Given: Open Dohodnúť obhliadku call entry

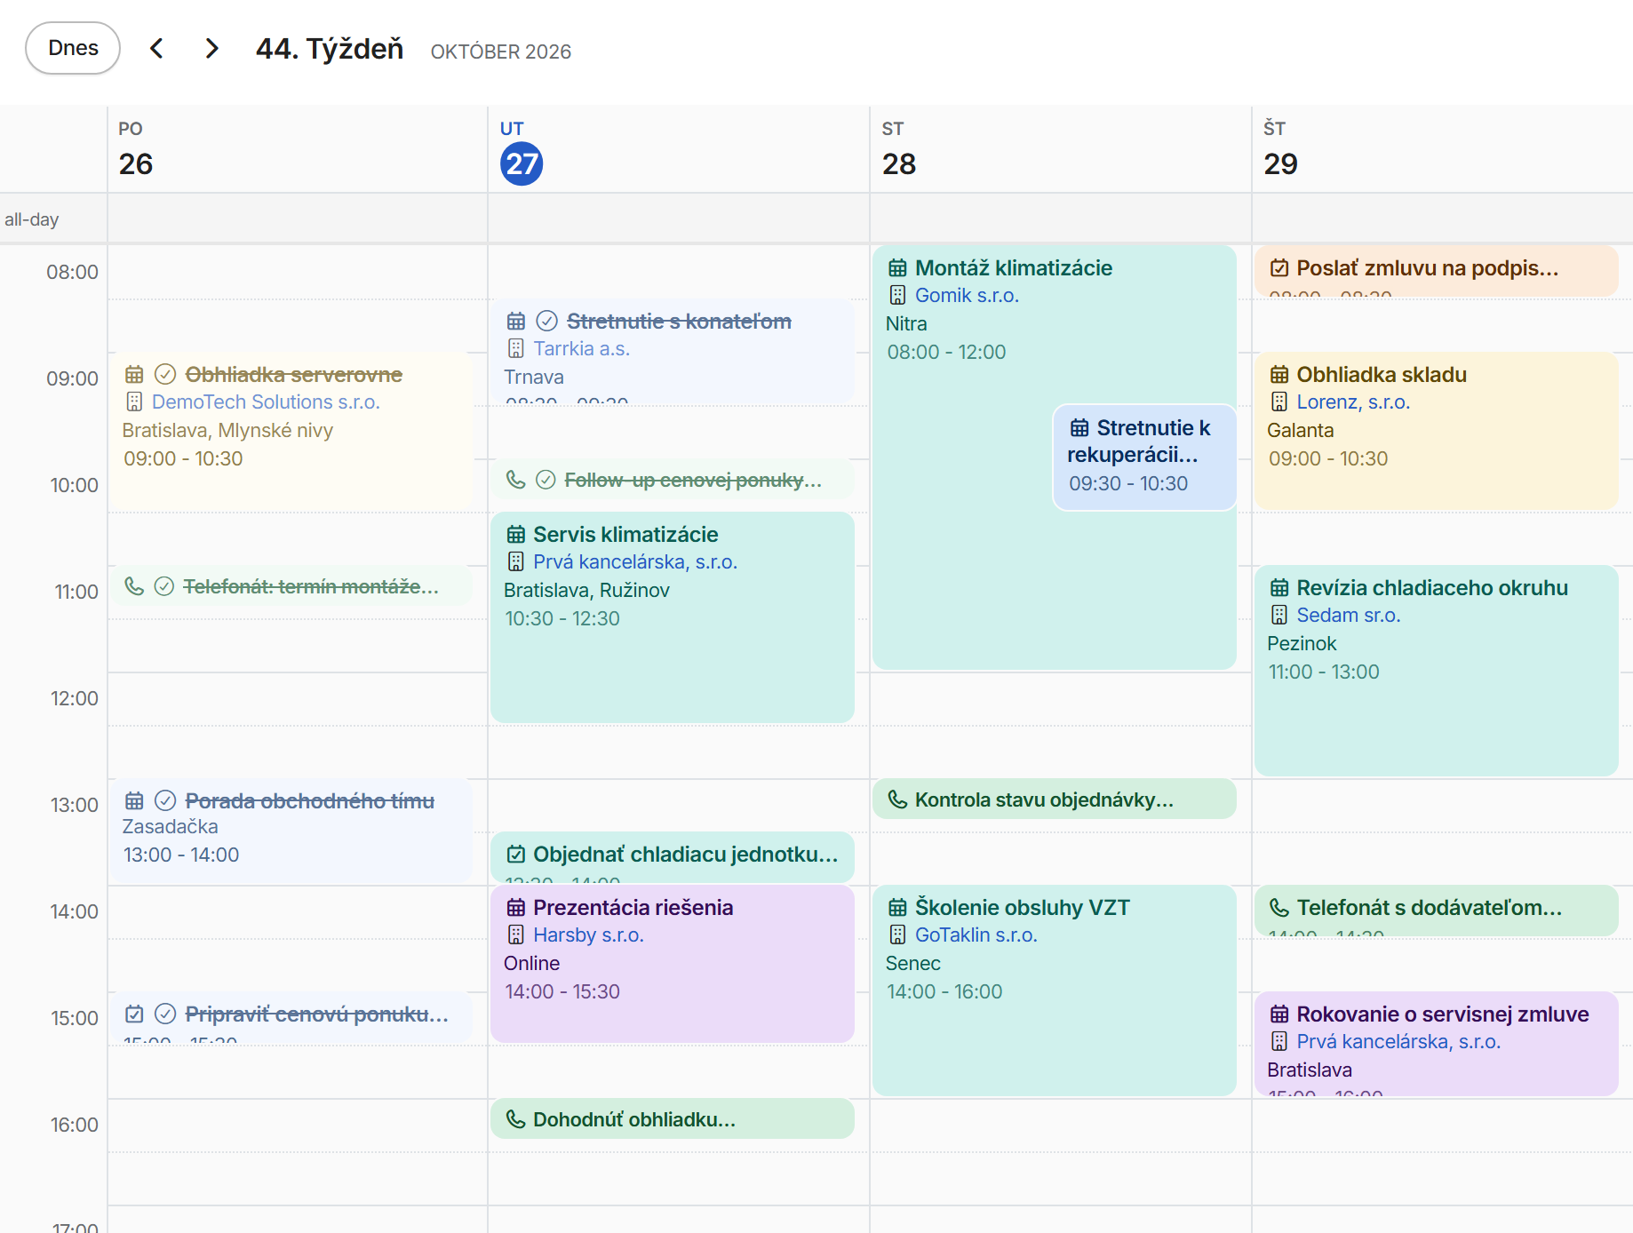Looking at the screenshot, I should [x=673, y=1119].
